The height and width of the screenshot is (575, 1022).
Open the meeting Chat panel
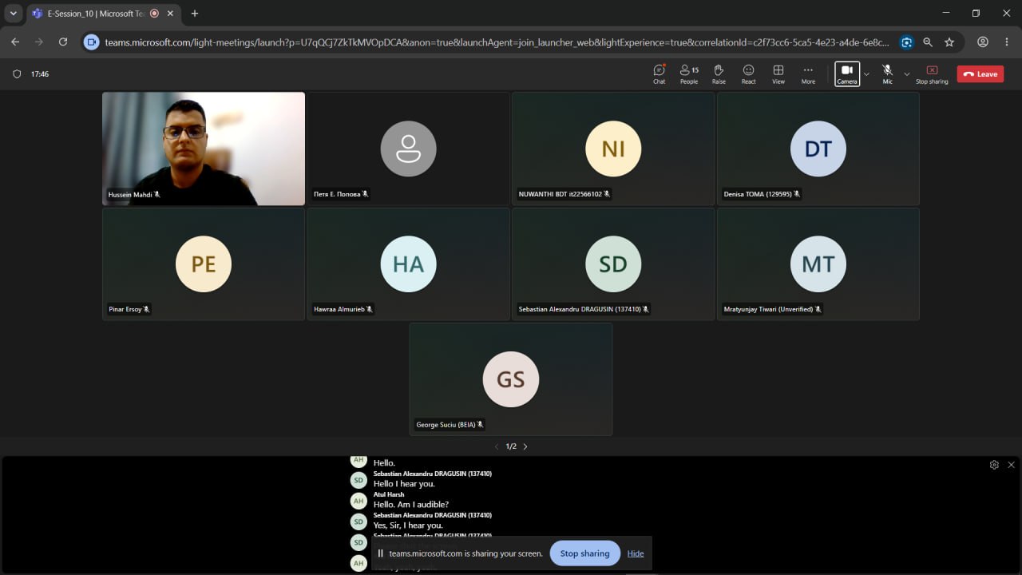pyautogui.click(x=659, y=74)
